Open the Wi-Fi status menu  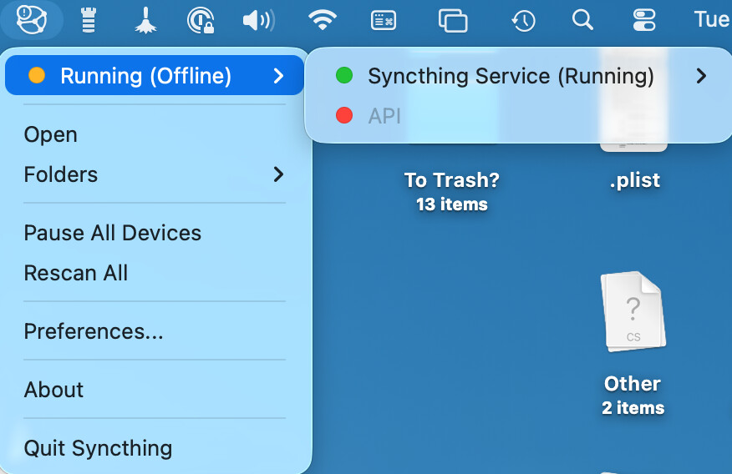pyautogui.click(x=322, y=19)
